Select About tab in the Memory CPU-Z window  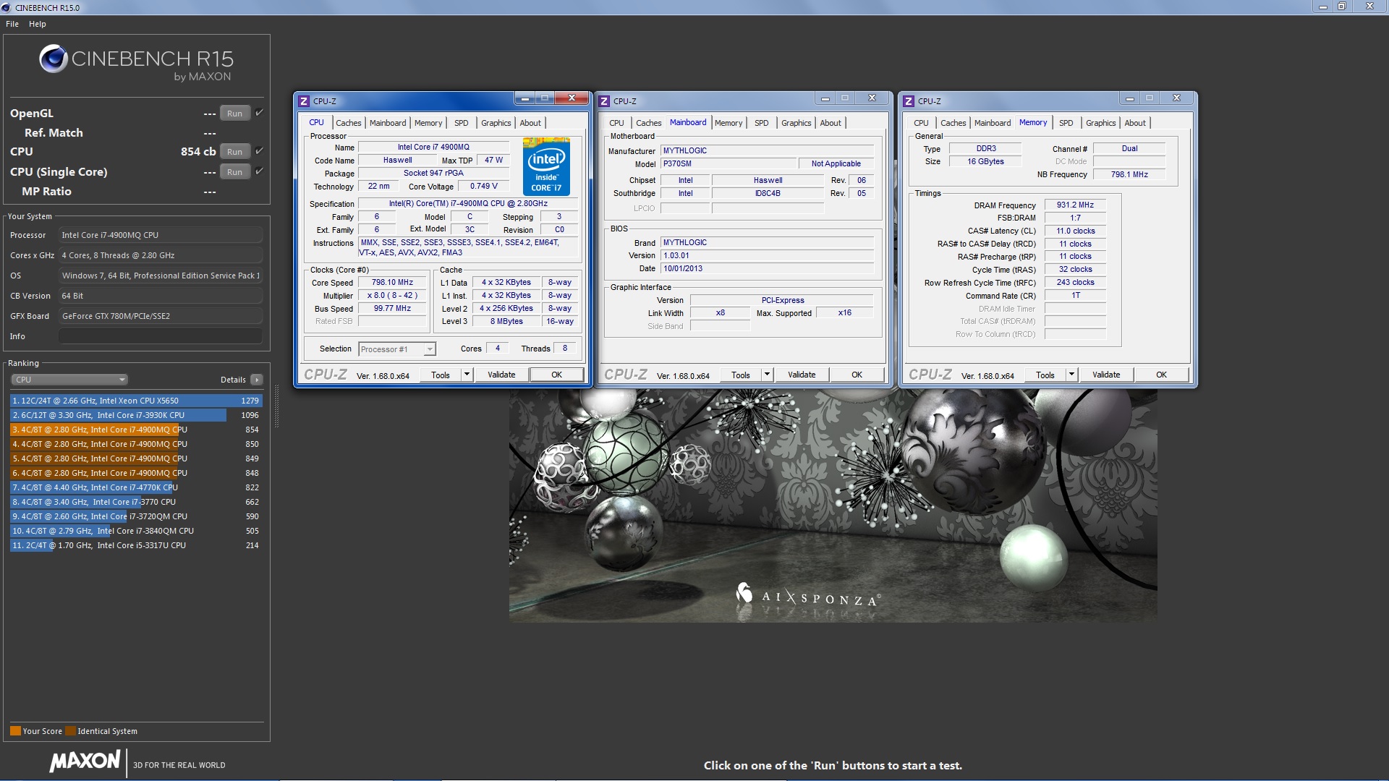(1135, 123)
